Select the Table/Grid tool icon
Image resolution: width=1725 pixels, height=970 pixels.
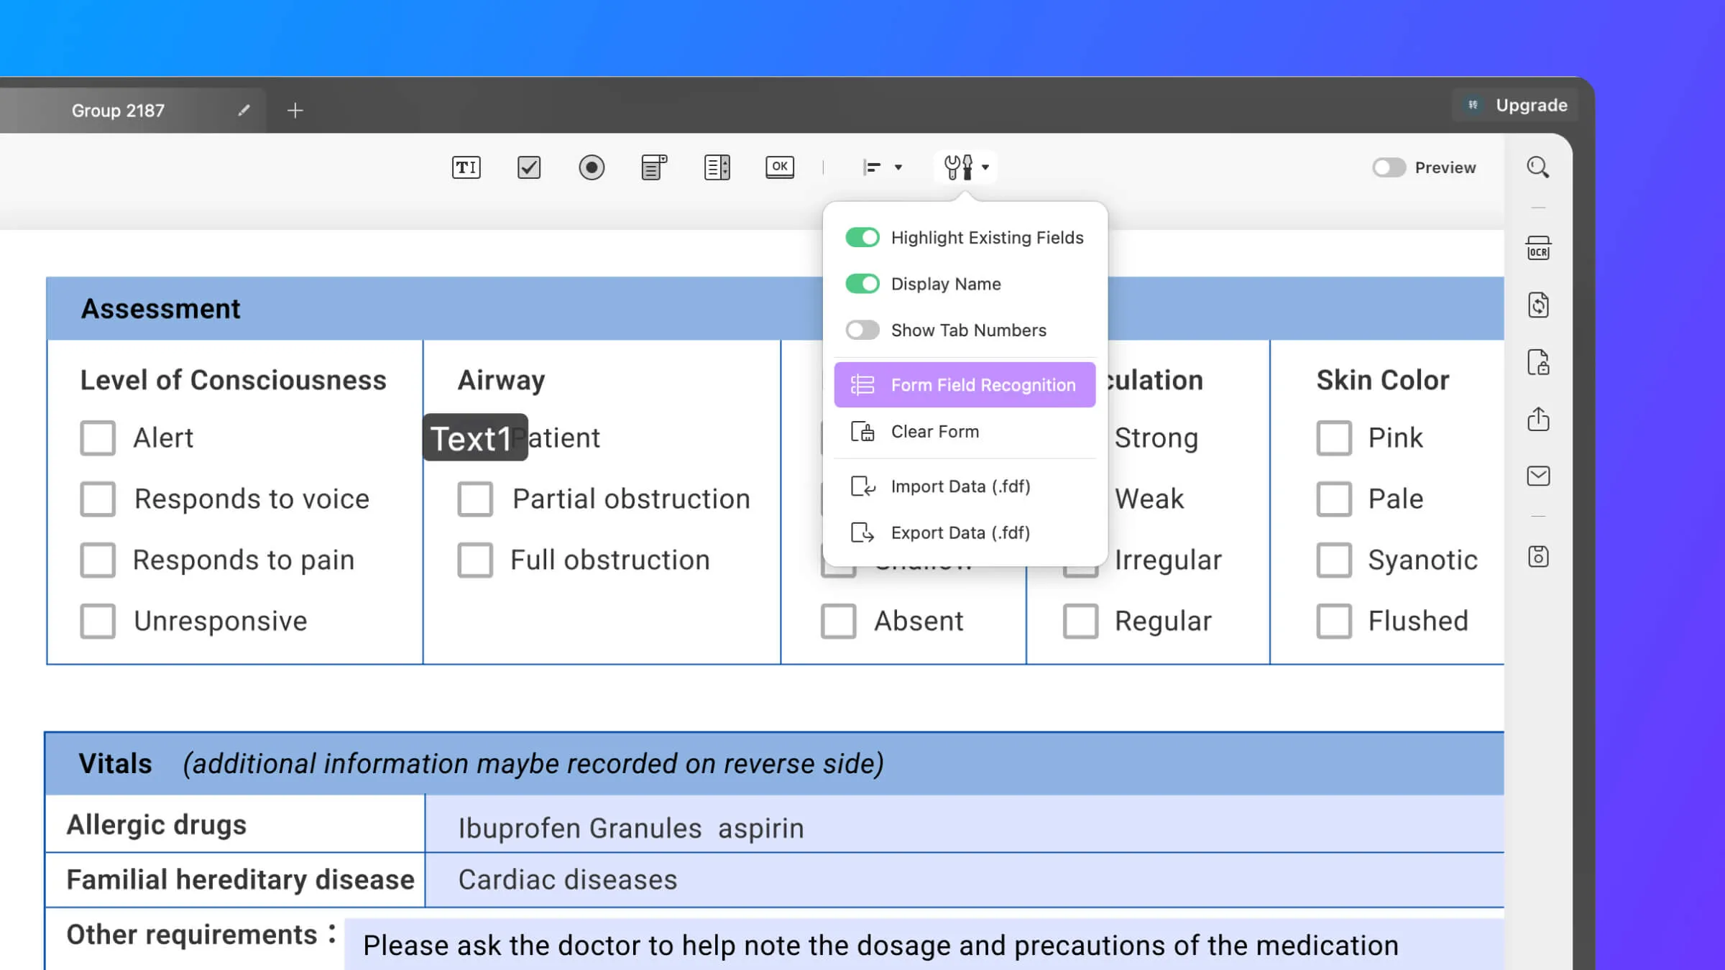(x=717, y=167)
